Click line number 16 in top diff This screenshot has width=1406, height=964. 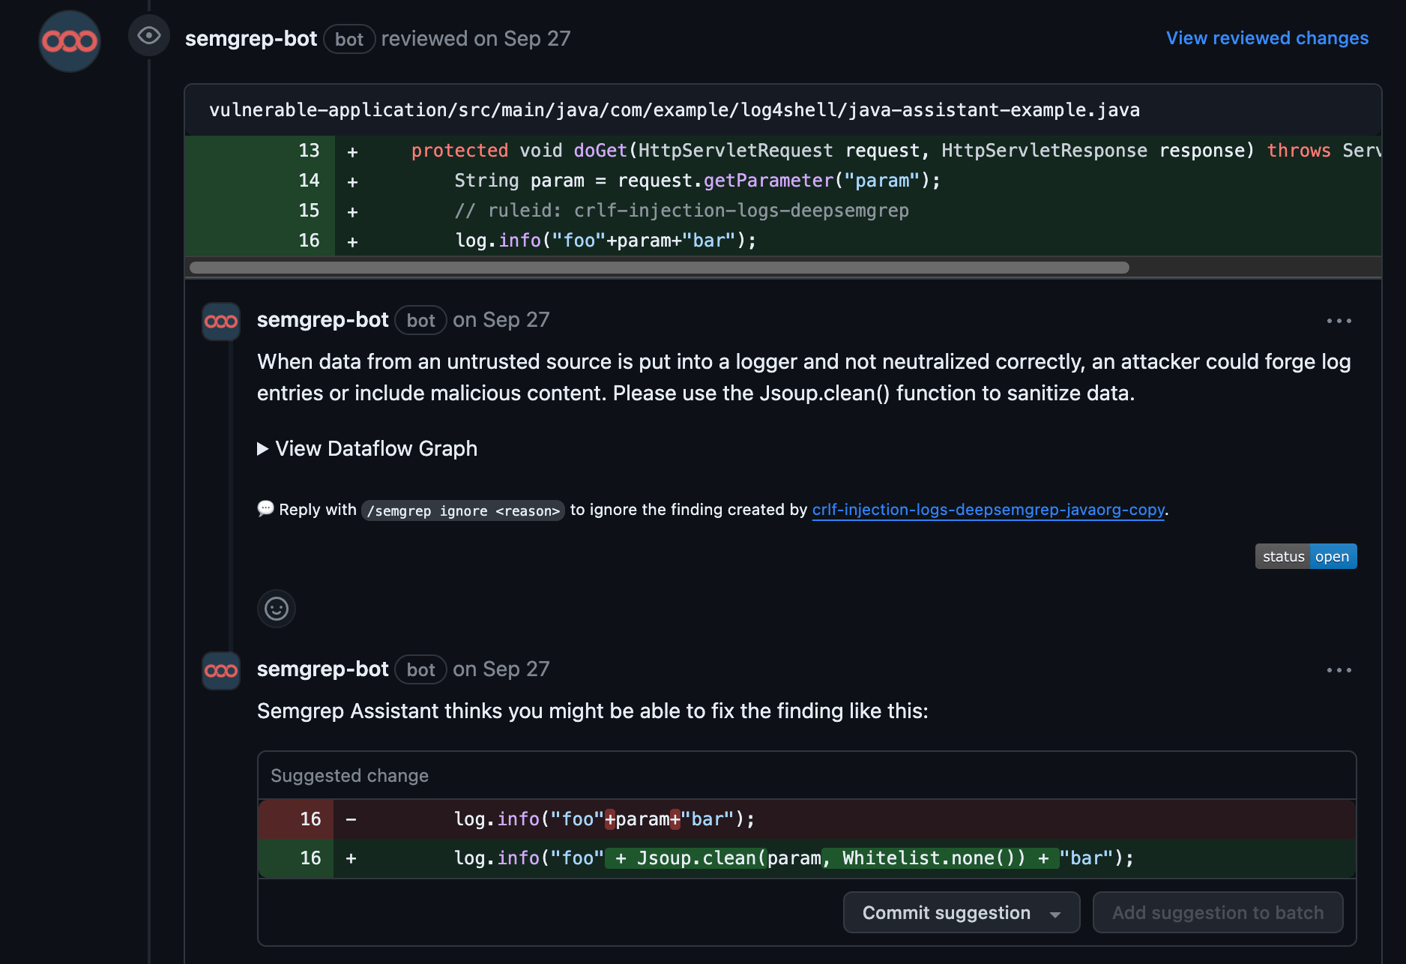pos(309,241)
